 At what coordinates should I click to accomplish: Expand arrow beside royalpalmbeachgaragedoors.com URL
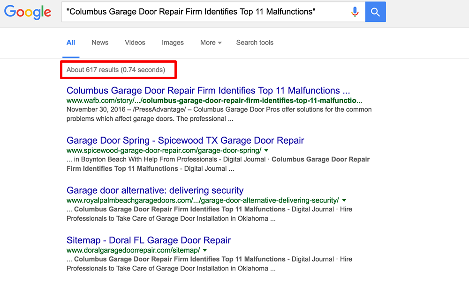coord(344,200)
